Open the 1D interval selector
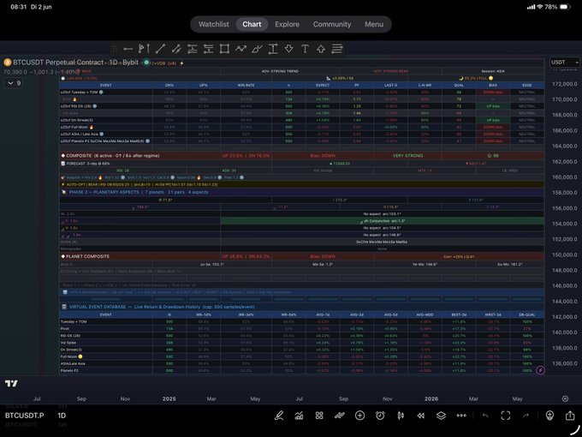The width and height of the screenshot is (582, 437). tap(62, 416)
